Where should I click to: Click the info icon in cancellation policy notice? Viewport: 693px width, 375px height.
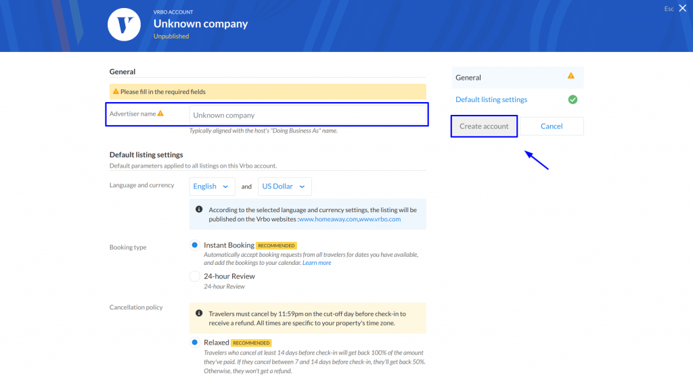200,314
